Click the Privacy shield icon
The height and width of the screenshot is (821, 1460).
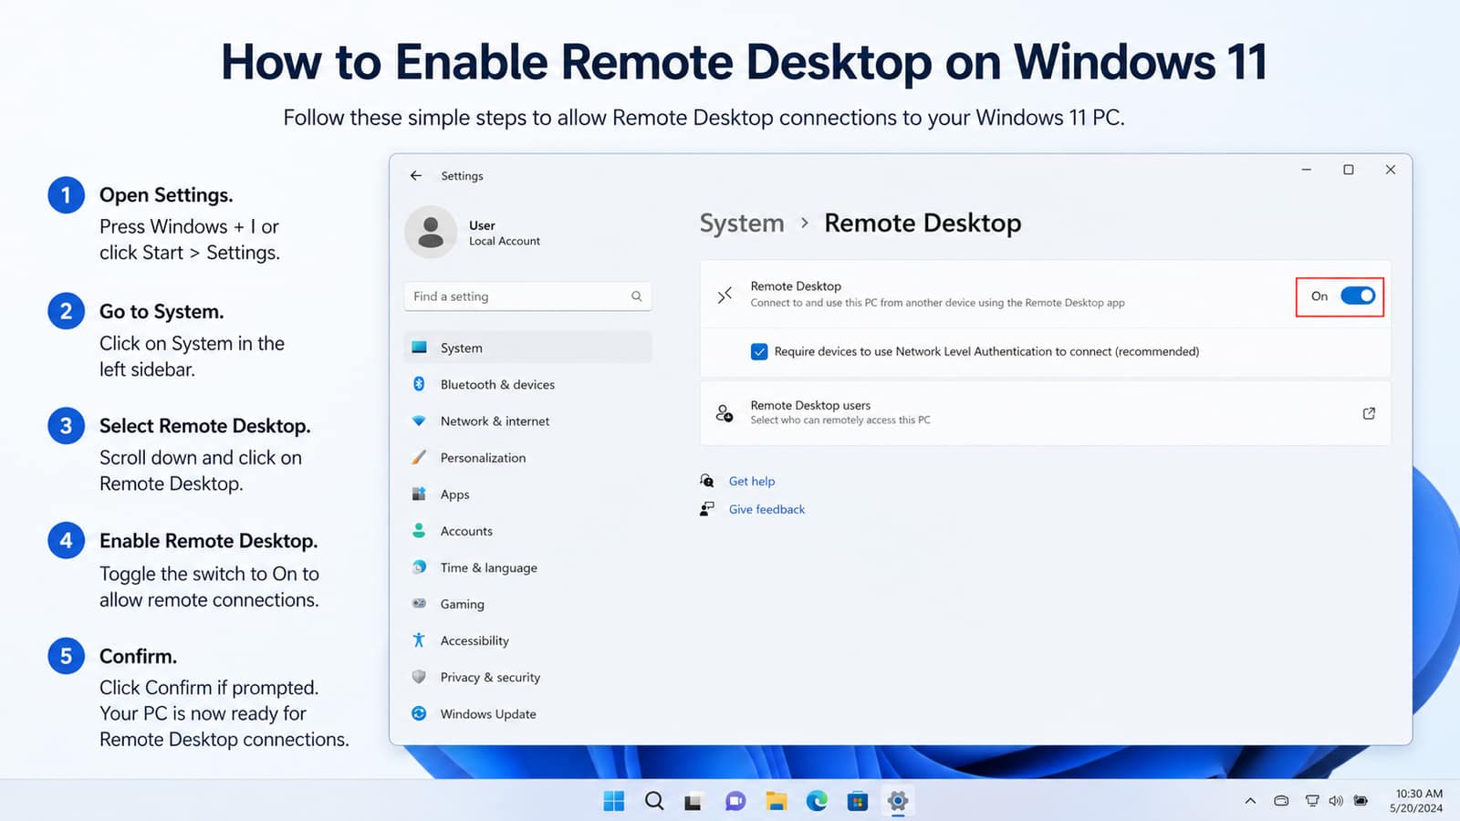[419, 677]
